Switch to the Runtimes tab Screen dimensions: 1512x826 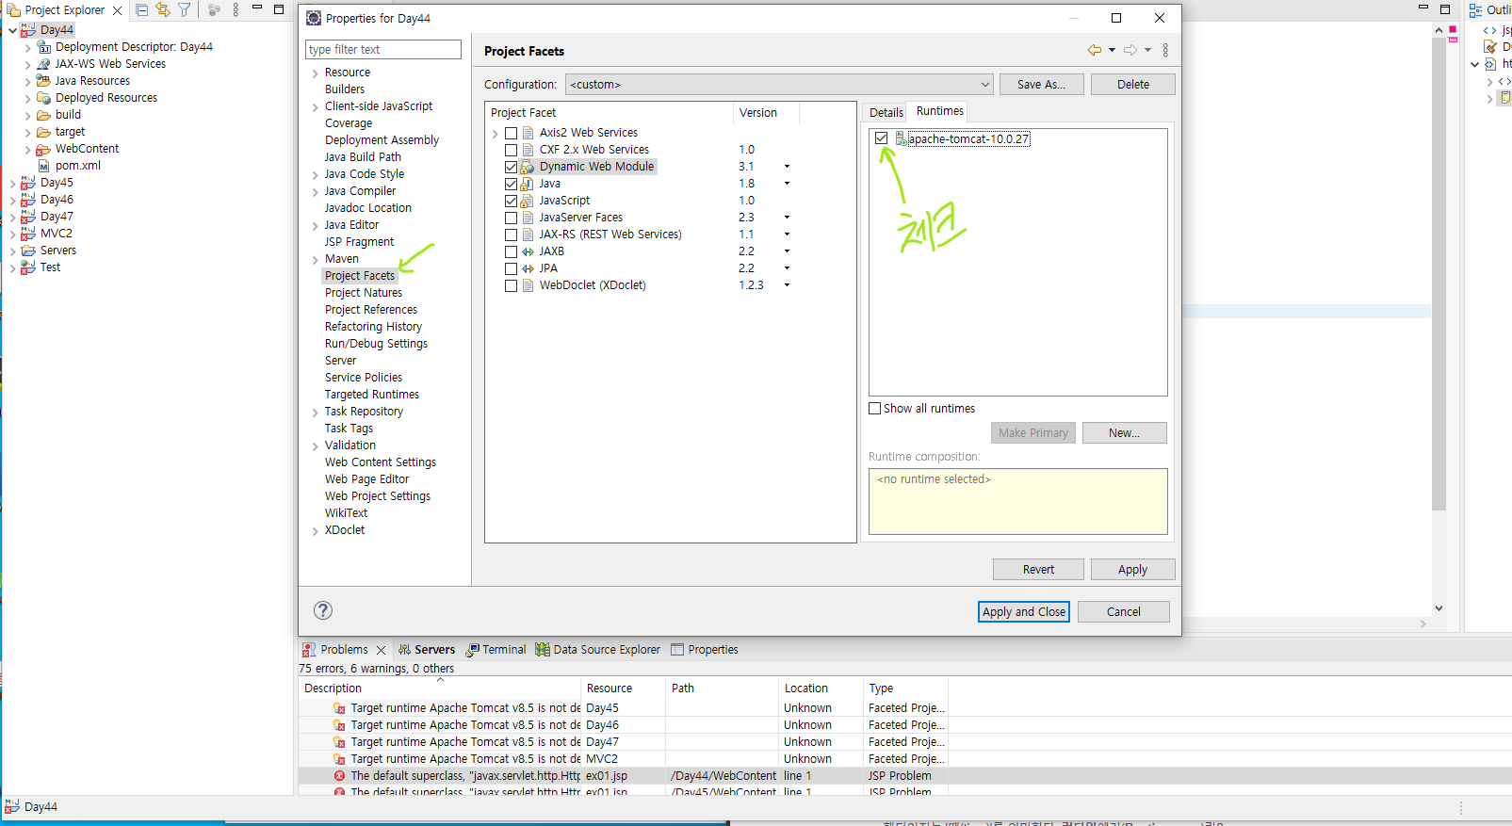(x=939, y=111)
